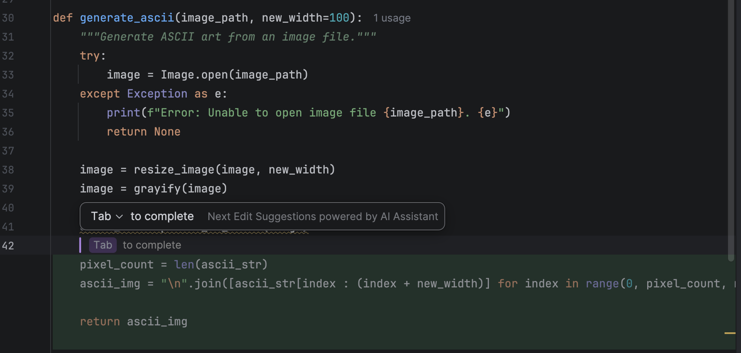Click the '1 usage' inlay hint
The image size is (741, 353).
pos(392,18)
